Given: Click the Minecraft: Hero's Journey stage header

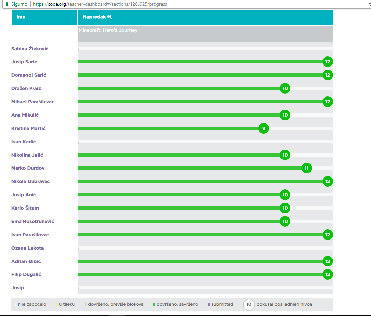Looking at the screenshot, I should [x=108, y=30].
